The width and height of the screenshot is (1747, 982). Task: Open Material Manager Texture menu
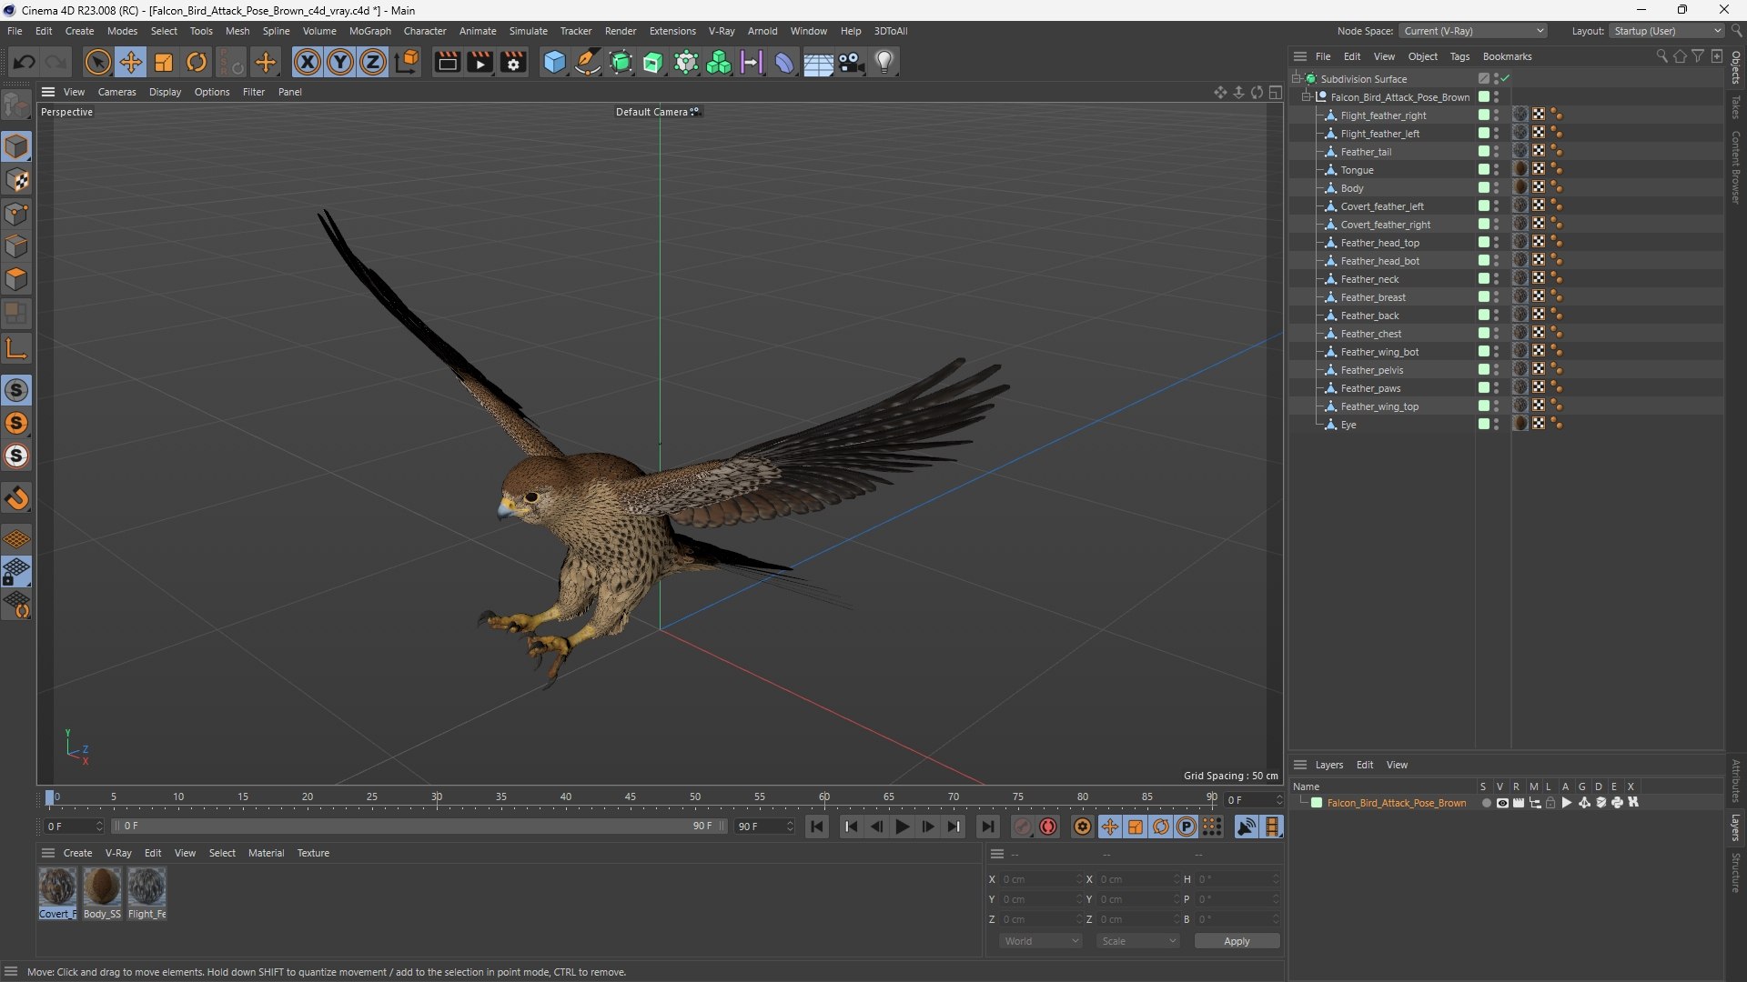coord(313,853)
